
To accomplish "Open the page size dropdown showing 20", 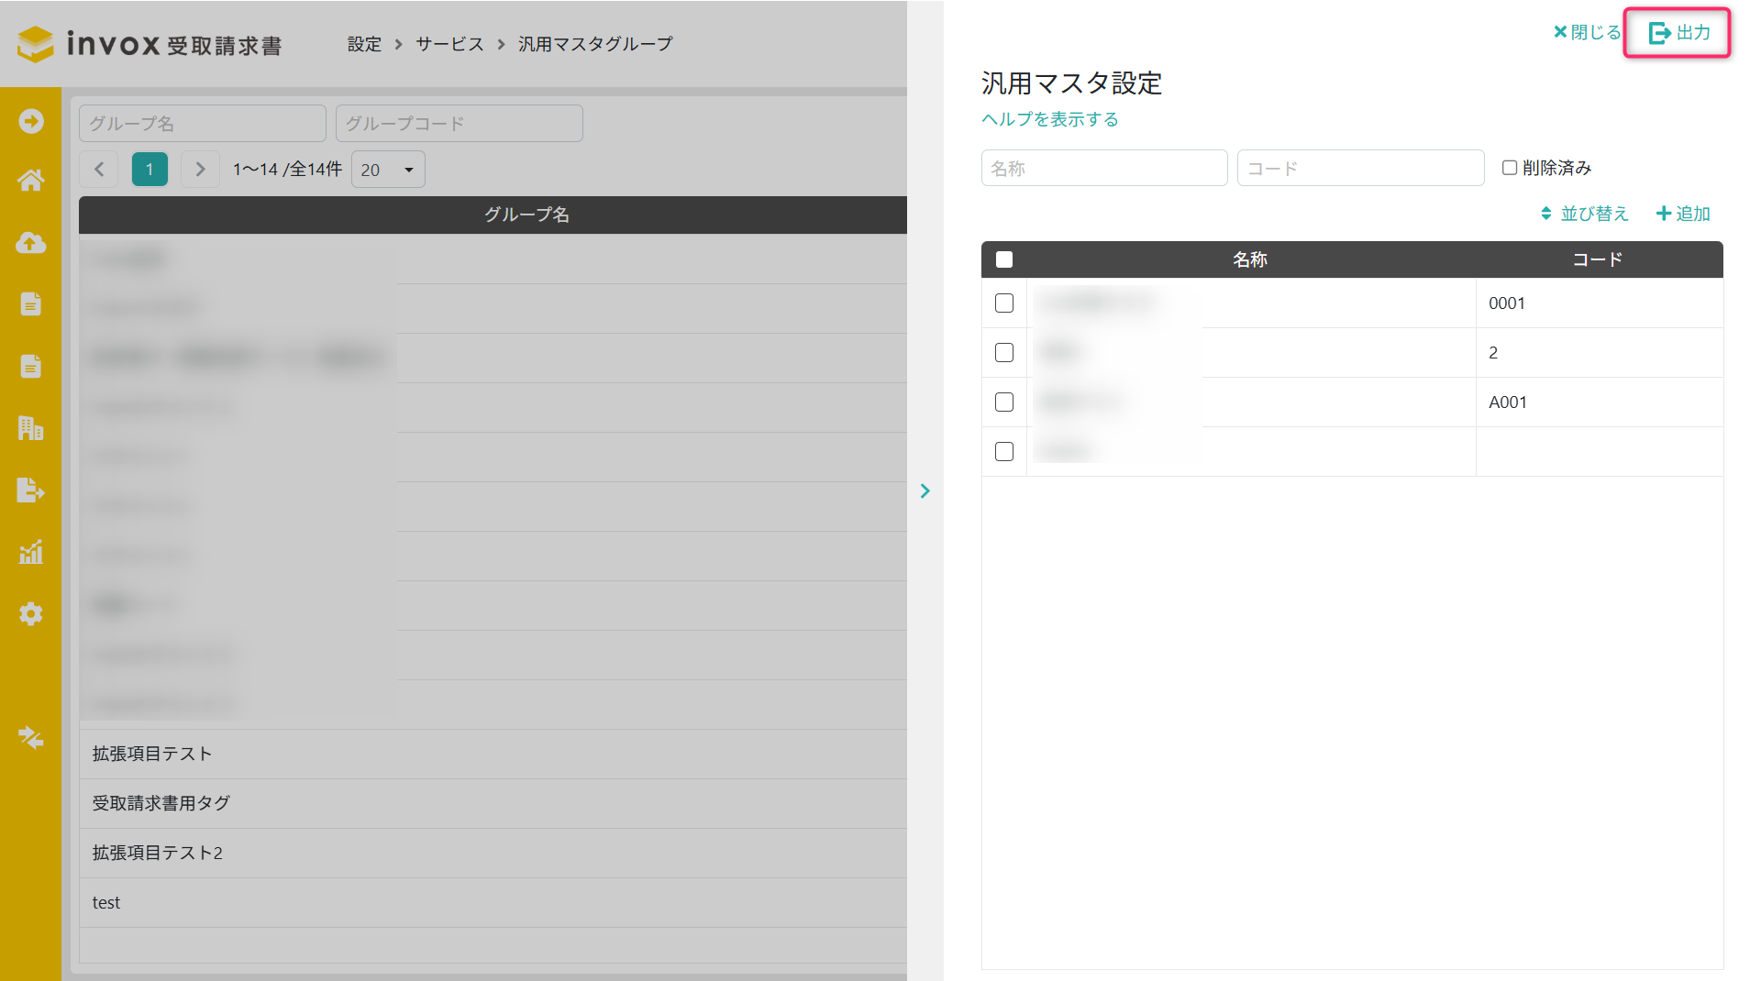I will [388, 170].
